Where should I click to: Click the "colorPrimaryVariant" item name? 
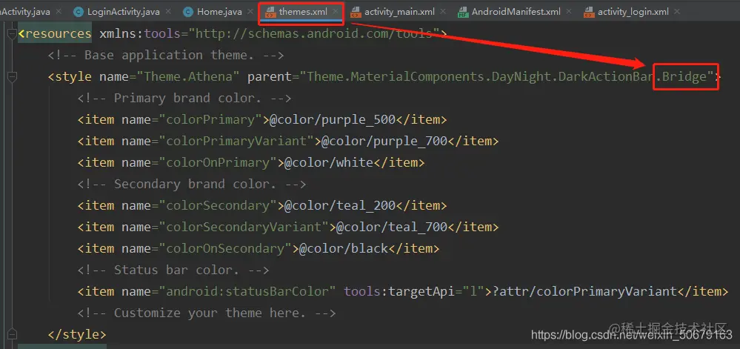coord(236,141)
